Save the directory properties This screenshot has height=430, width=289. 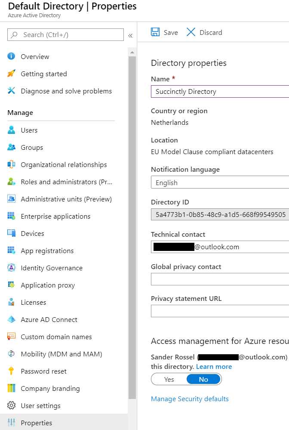[x=164, y=32]
